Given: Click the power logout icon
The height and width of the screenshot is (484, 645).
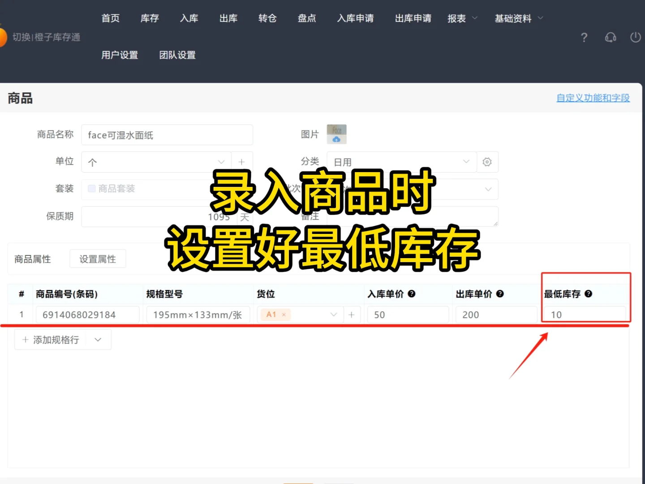Looking at the screenshot, I should pyautogui.click(x=636, y=38).
